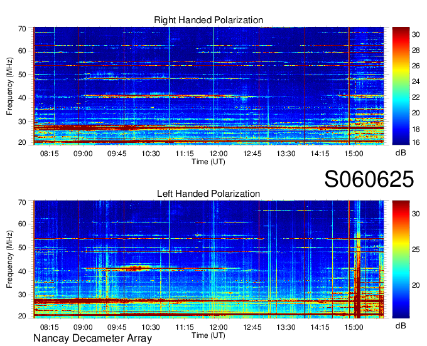
Task: Click the Left Handed Polarization spectrogram image
Action: [208, 259]
